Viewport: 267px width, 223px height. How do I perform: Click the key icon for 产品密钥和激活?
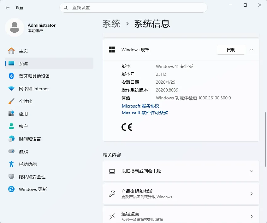click(x=112, y=194)
